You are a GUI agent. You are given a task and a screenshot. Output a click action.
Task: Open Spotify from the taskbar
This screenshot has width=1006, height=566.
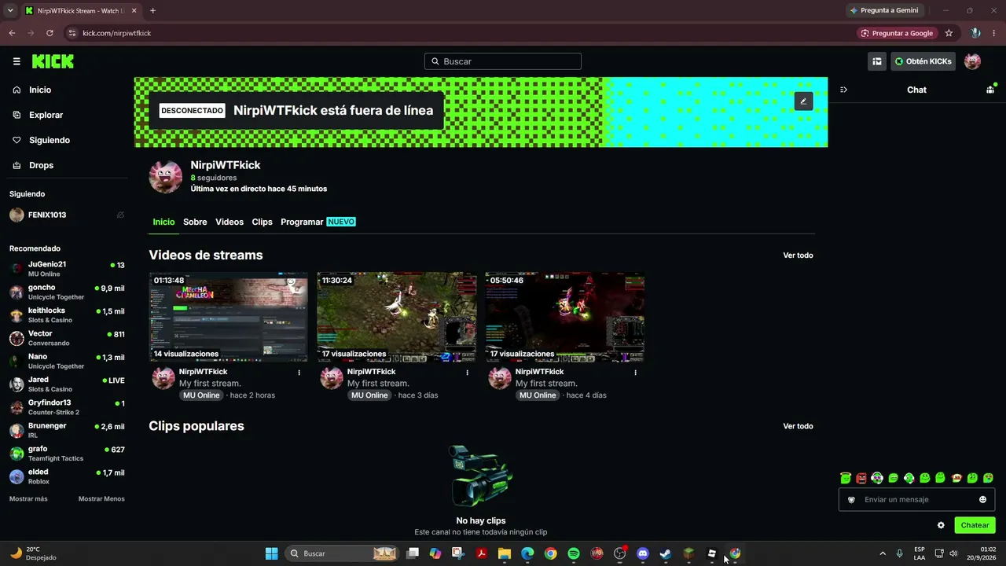click(574, 553)
